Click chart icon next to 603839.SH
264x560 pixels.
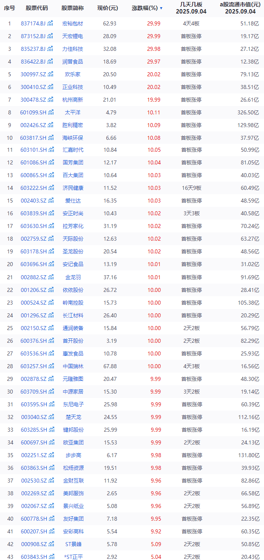coord(50,213)
